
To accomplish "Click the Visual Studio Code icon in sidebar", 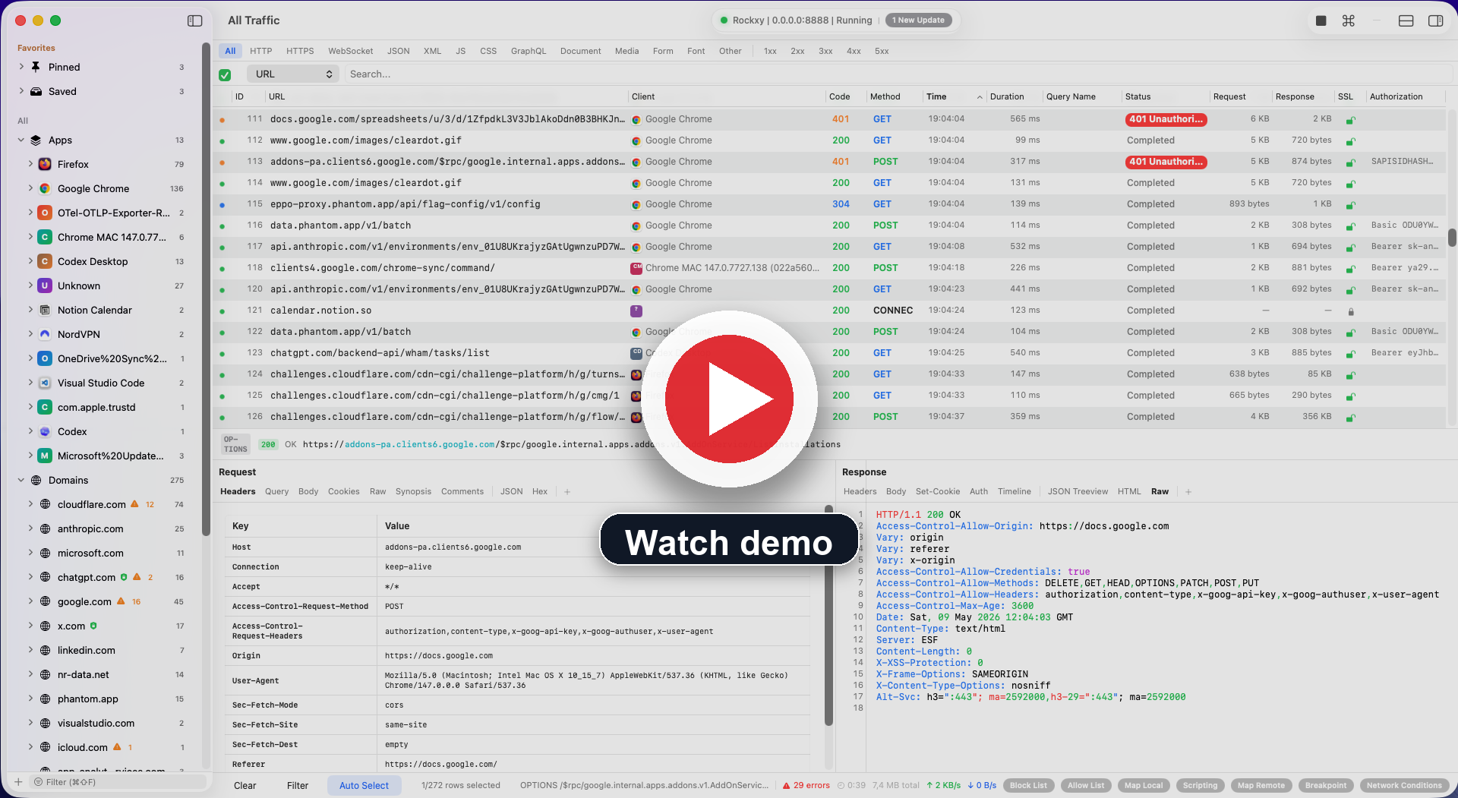I will [x=45, y=383].
